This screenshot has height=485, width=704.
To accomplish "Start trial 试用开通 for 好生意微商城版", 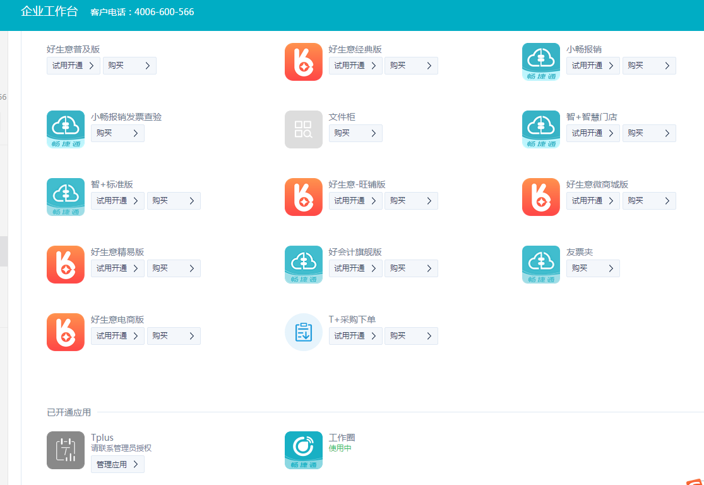I will point(593,201).
